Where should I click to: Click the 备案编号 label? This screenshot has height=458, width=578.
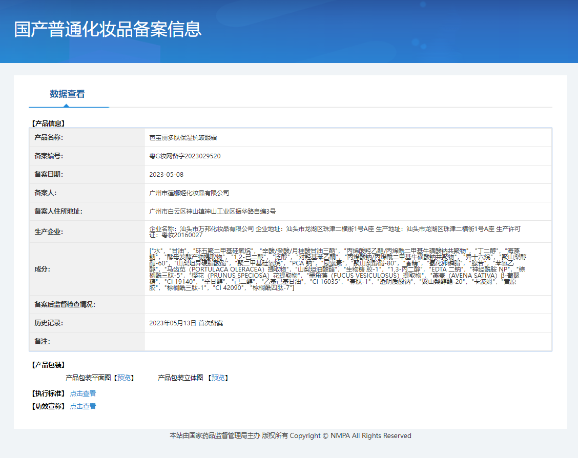tap(49, 156)
